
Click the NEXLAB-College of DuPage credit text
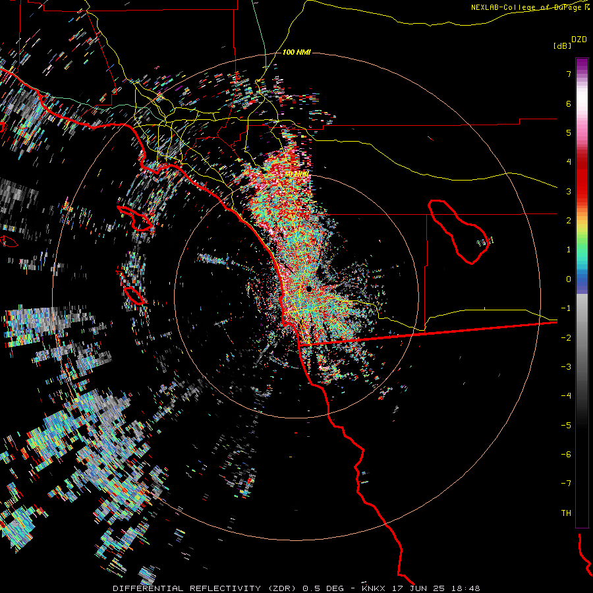tap(527, 7)
